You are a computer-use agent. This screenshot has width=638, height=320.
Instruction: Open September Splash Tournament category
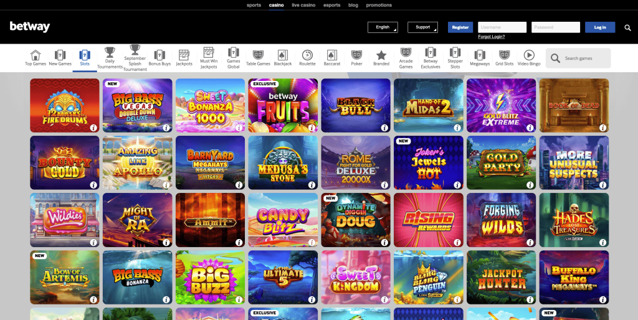tap(135, 58)
